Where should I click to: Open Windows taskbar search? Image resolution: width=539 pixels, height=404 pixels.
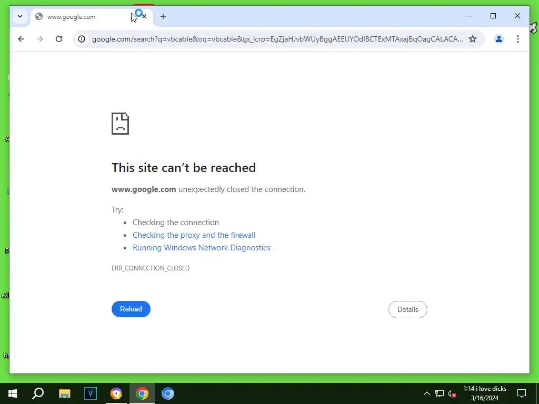point(38,393)
